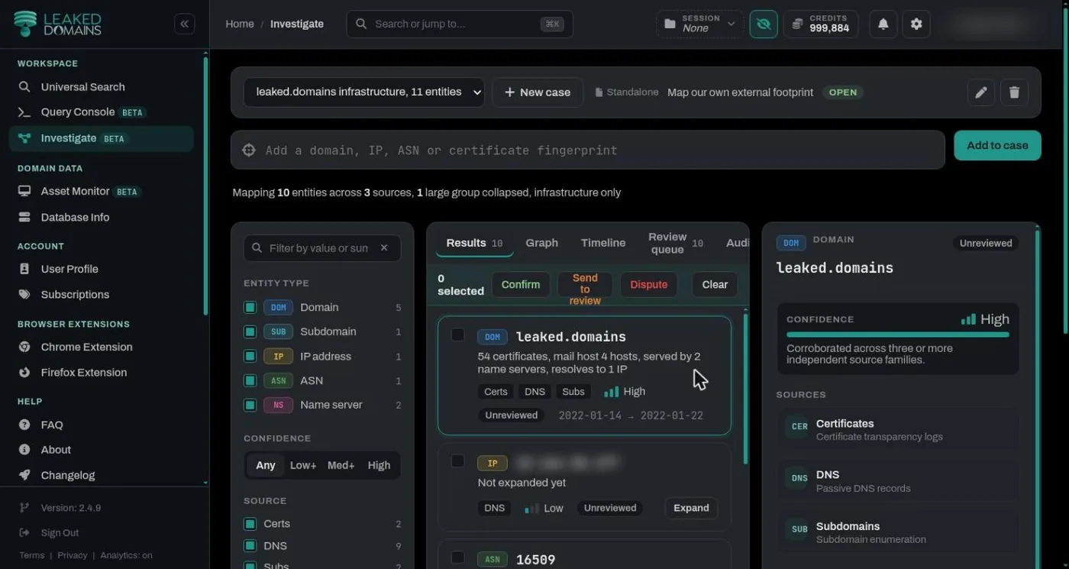Viewport: 1069px width, 569px height.
Task: Delete case using trash icon
Action: pos(1014,92)
